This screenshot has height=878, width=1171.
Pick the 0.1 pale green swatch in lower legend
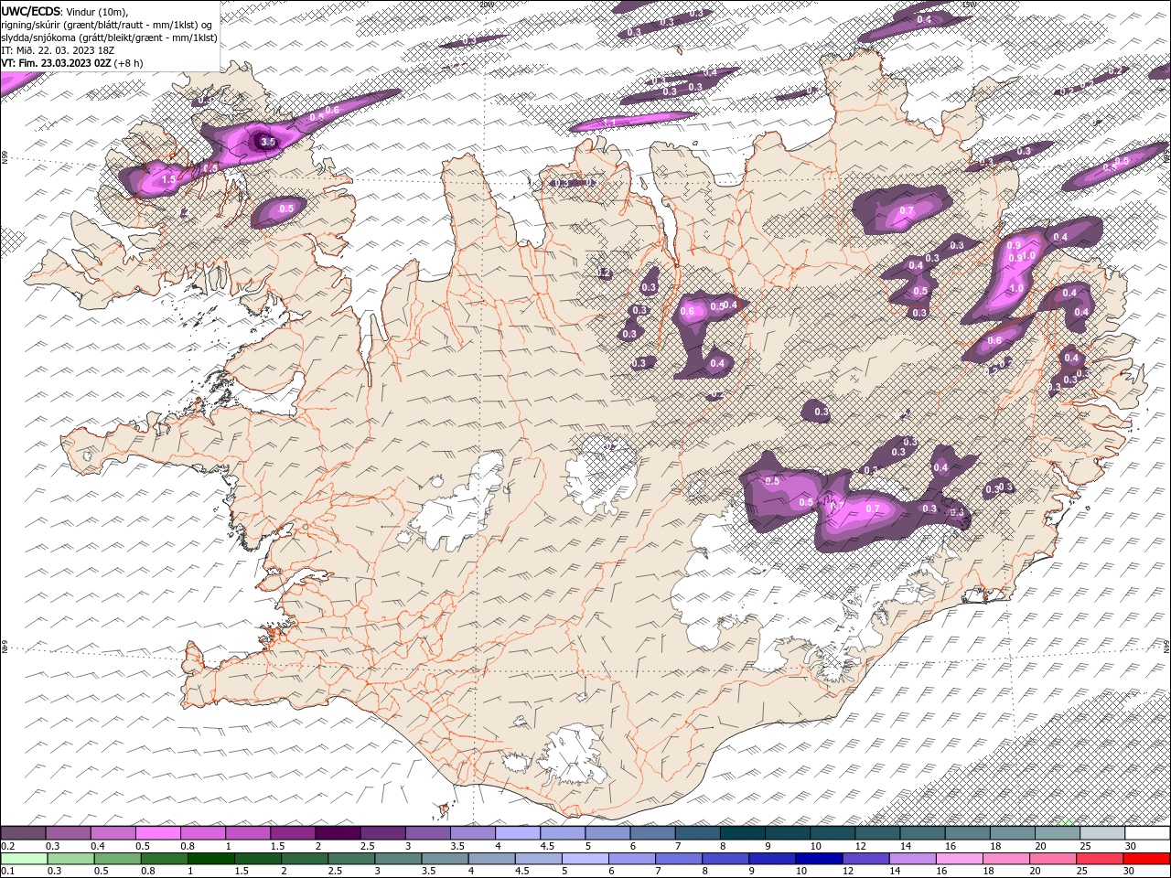coord(24,859)
